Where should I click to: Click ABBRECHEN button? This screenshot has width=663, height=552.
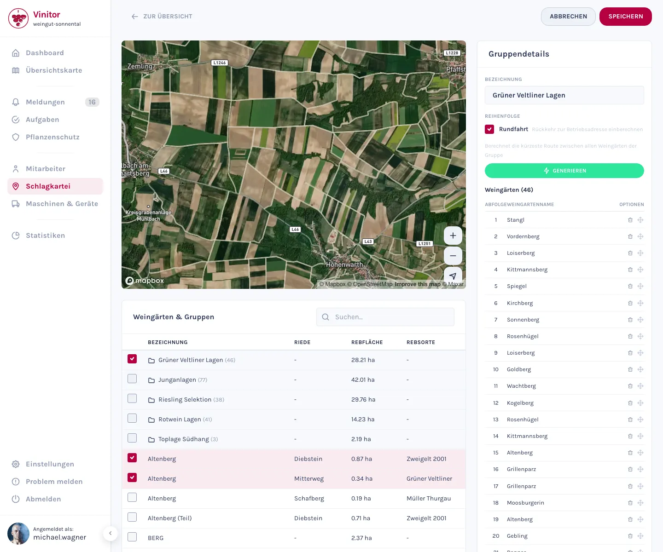568,17
